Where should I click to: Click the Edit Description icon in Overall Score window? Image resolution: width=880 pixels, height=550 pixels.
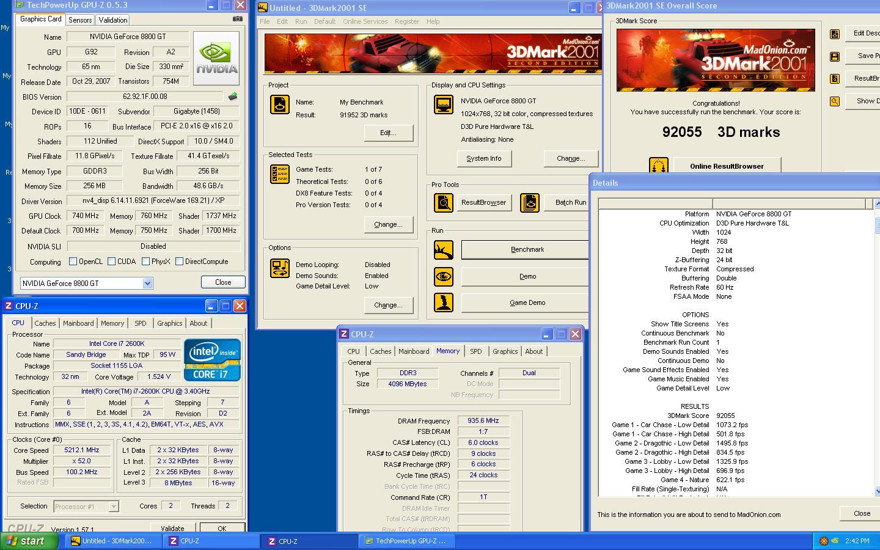point(835,34)
